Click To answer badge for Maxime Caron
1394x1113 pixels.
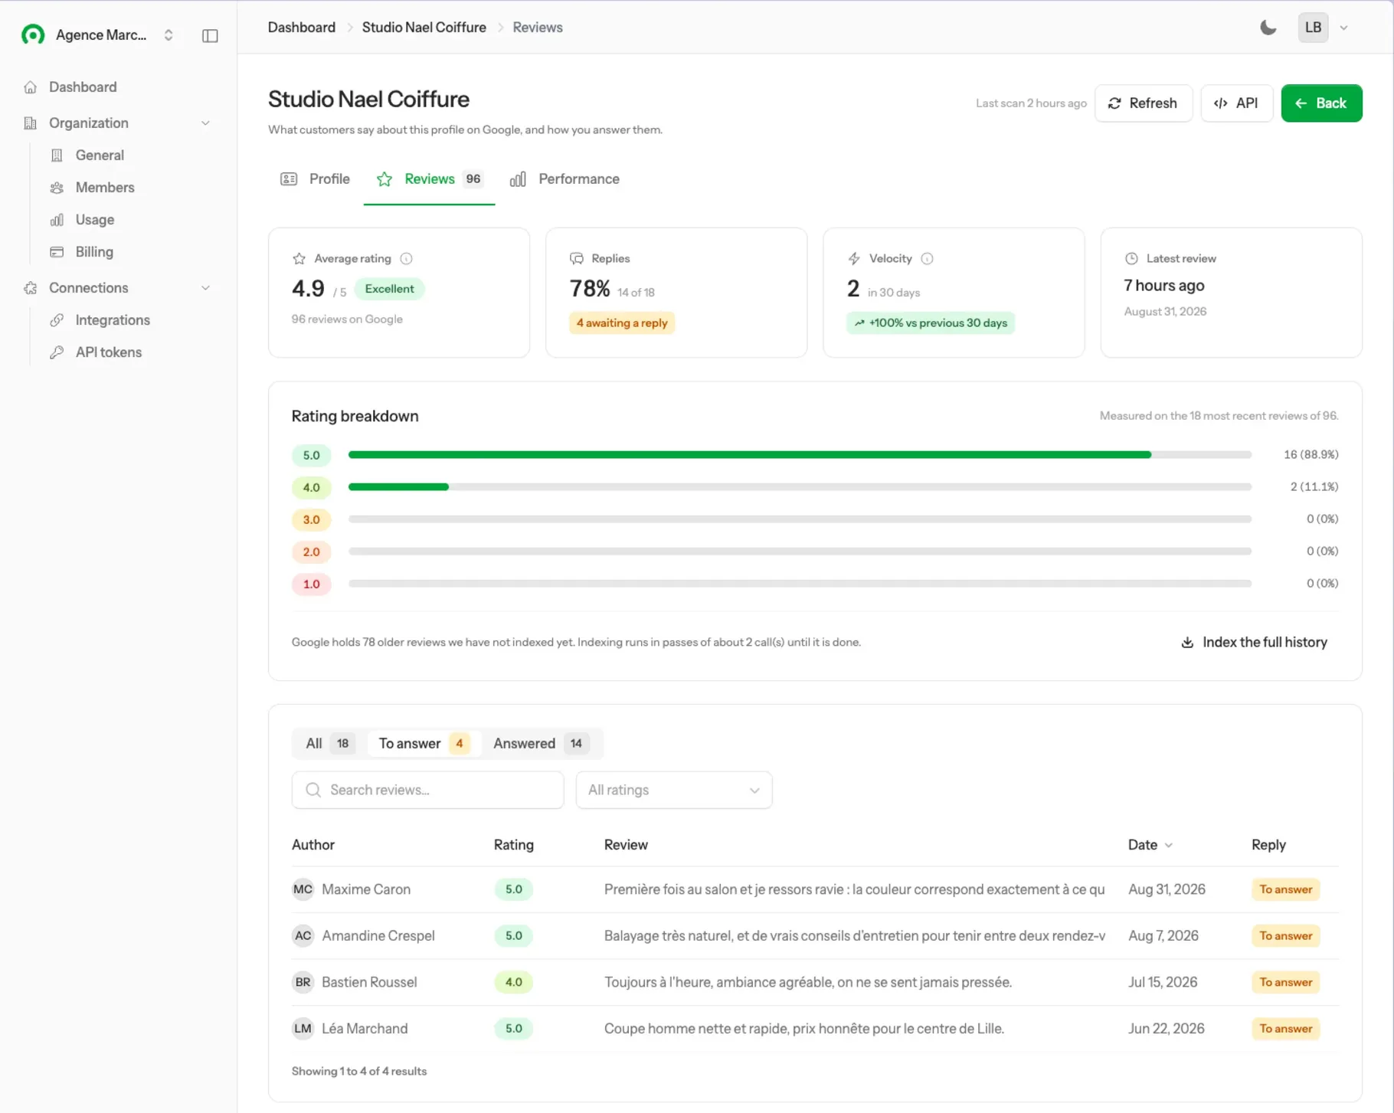point(1286,889)
